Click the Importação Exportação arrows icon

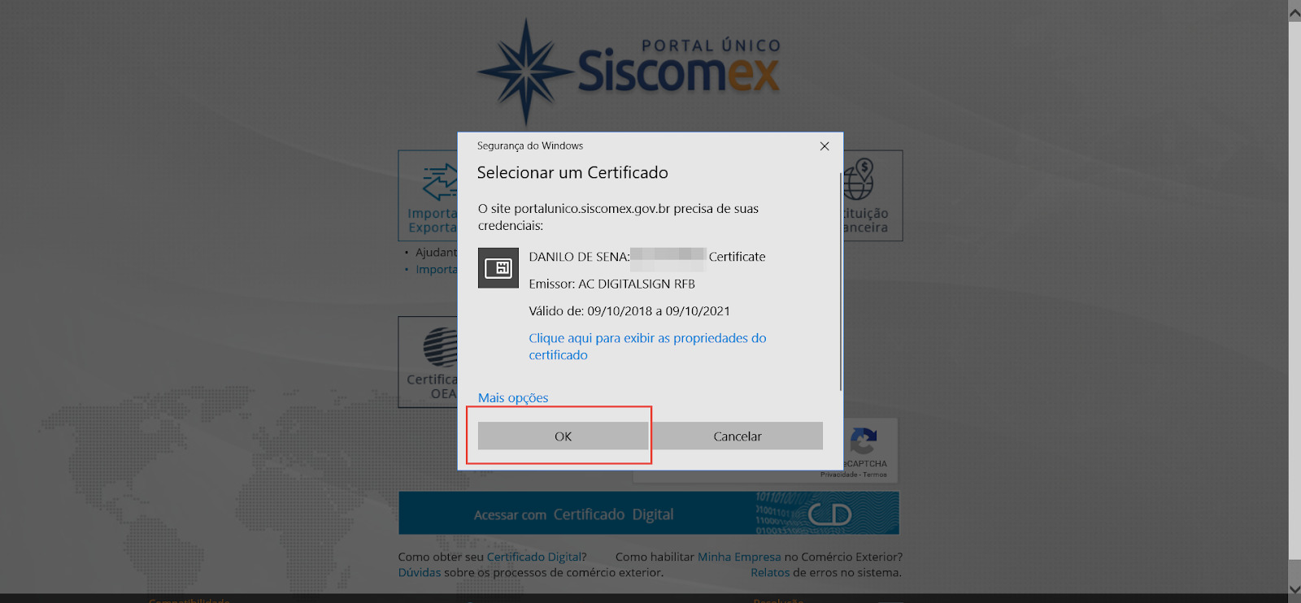point(440,182)
